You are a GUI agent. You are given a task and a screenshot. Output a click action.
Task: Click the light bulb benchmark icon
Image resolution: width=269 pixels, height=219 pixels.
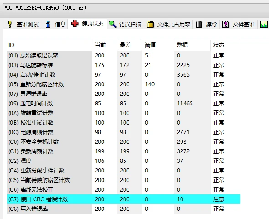10,24
